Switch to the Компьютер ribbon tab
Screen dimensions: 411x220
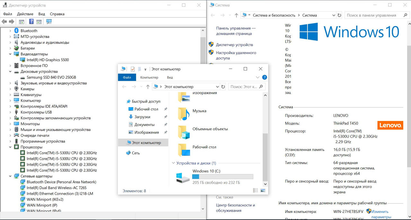coord(149,78)
